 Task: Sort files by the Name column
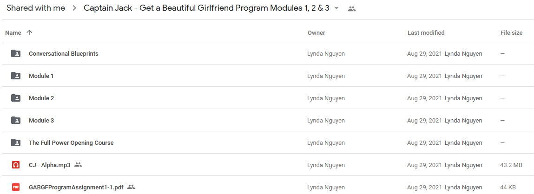[13, 32]
